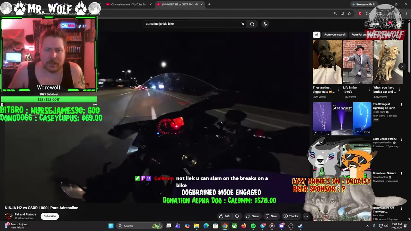
Task: Open the Fat and Furious channel avatar
Action: pos(9,216)
